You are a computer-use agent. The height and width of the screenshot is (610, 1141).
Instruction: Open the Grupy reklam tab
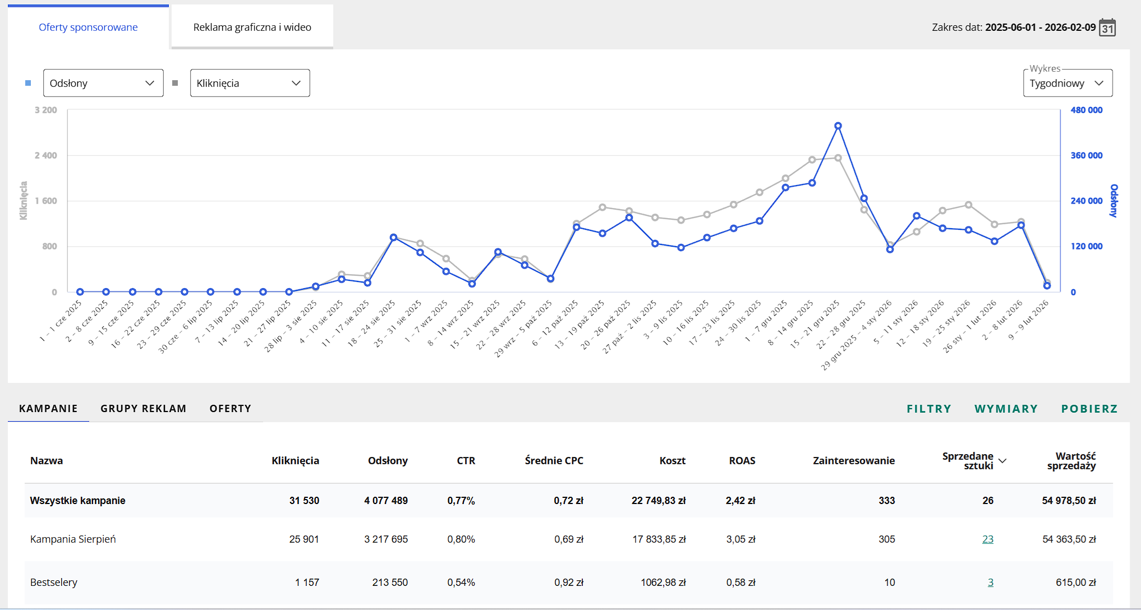pyautogui.click(x=144, y=409)
